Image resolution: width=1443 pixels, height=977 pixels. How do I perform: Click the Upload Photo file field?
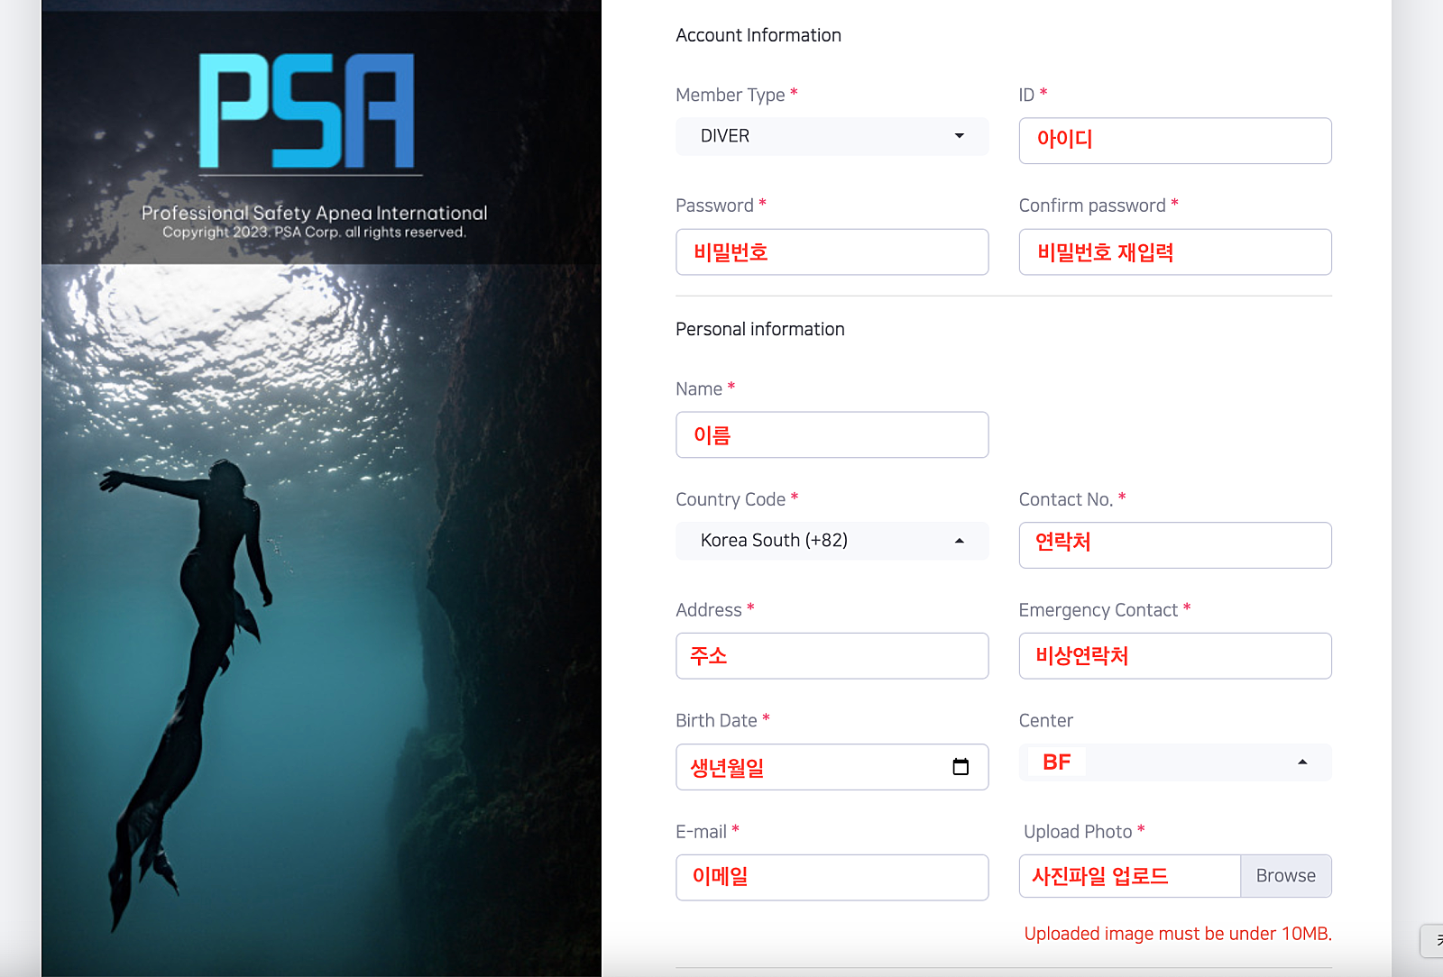(1129, 876)
